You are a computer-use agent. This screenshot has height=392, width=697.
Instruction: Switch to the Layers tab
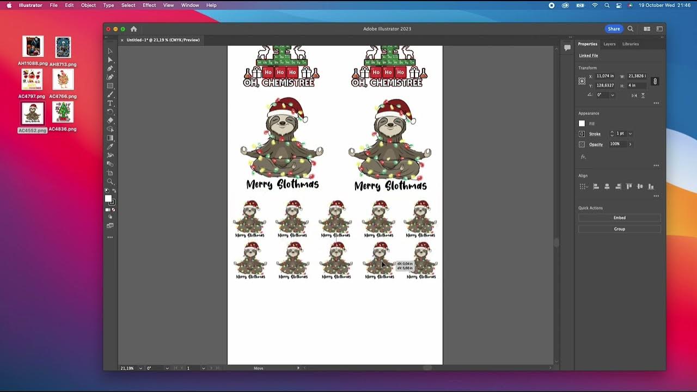tap(609, 44)
